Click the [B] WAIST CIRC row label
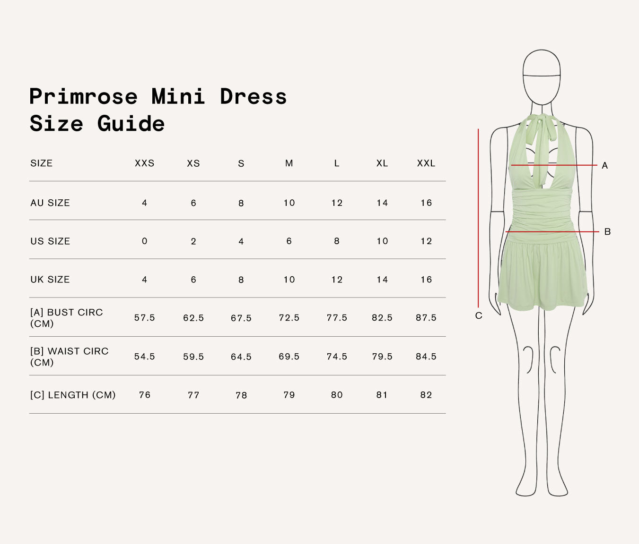The height and width of the screenshot is (544, 639). point(70,356)
